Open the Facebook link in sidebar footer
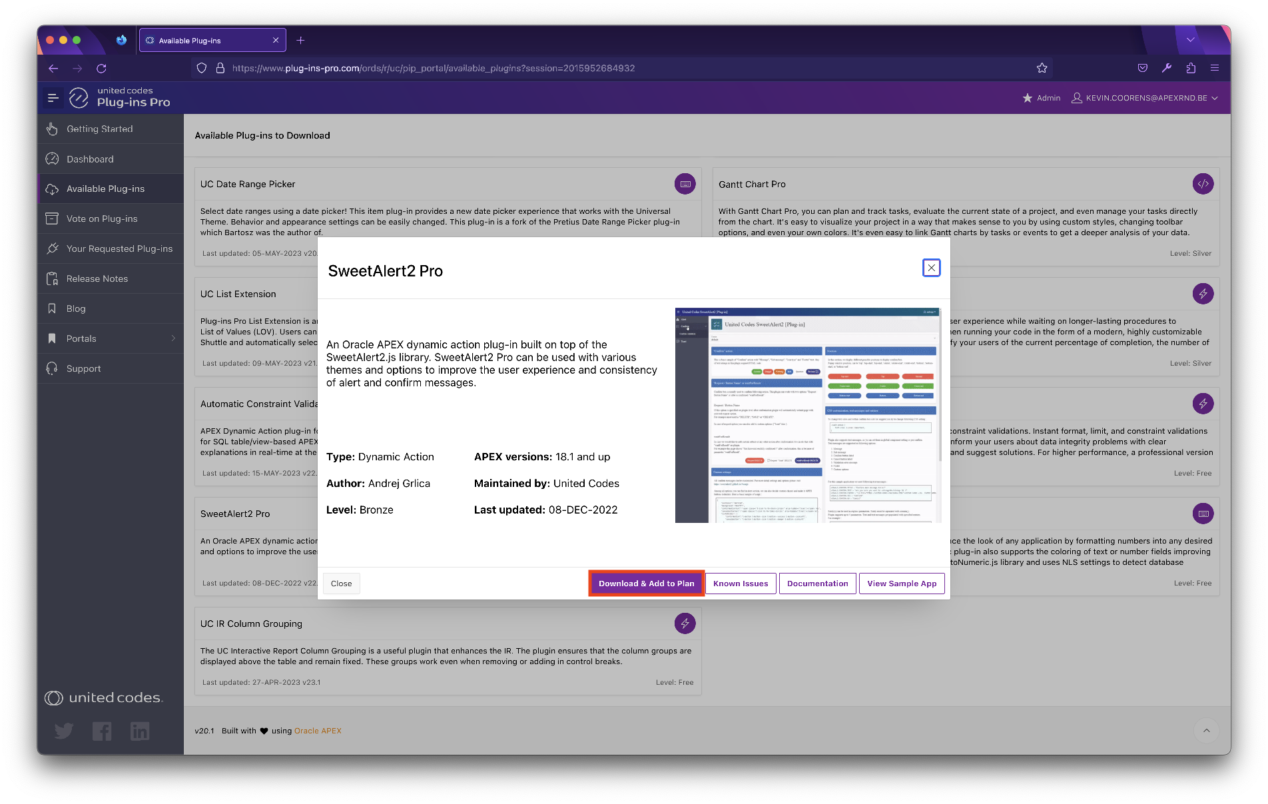This screenshot has height=804, width=1268. (x=102, y=731)
